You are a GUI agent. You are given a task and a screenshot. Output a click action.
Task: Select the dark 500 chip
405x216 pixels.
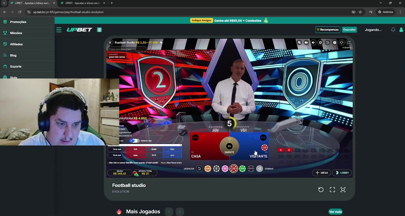251,169
